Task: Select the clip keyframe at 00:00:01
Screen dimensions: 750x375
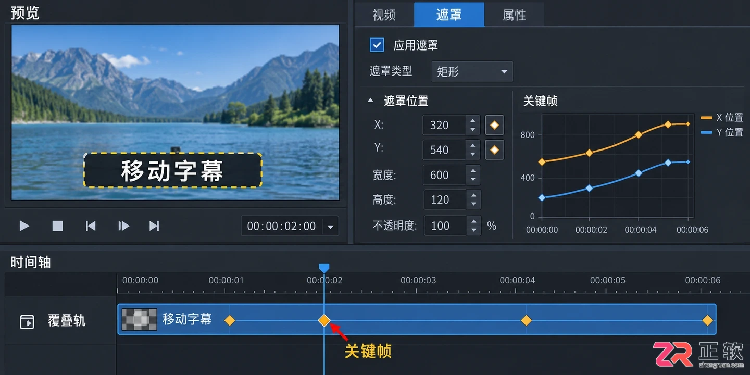Action: coord(230,320)
